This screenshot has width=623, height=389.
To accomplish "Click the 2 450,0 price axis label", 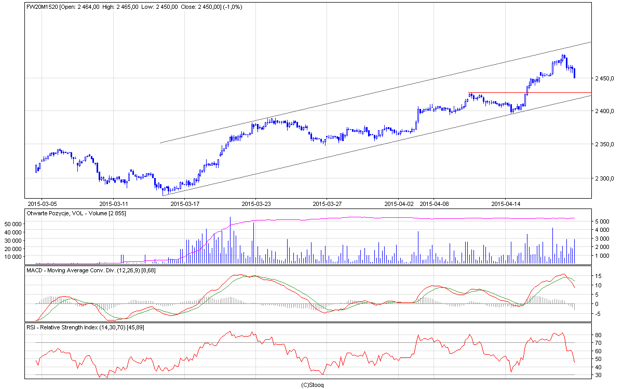I will (x=605, y=78).
